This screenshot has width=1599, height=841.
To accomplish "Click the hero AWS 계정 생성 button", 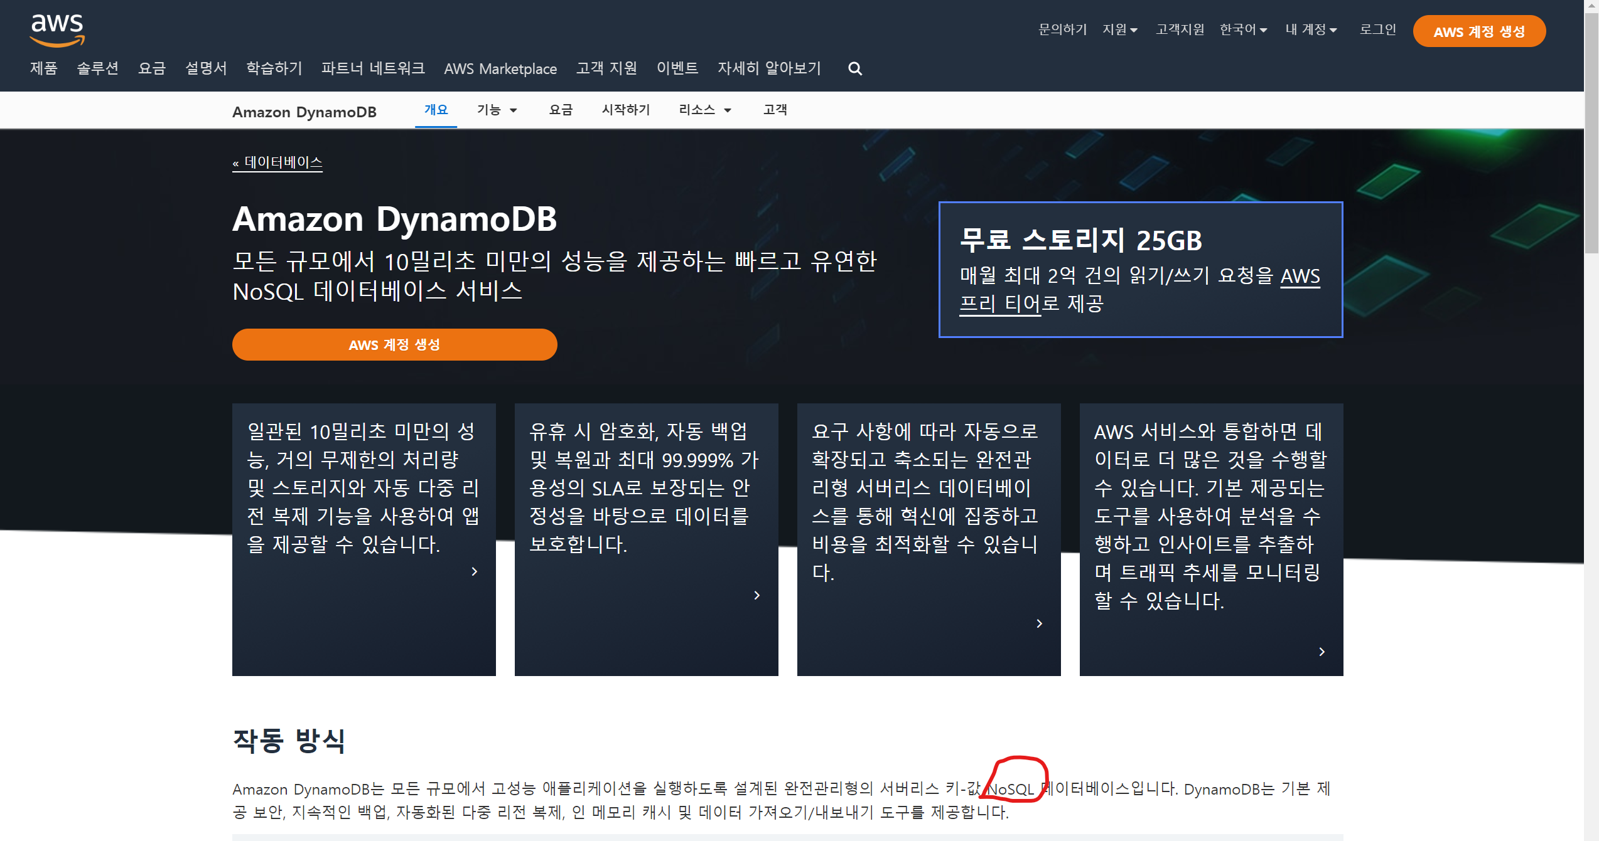I will 394,344.
